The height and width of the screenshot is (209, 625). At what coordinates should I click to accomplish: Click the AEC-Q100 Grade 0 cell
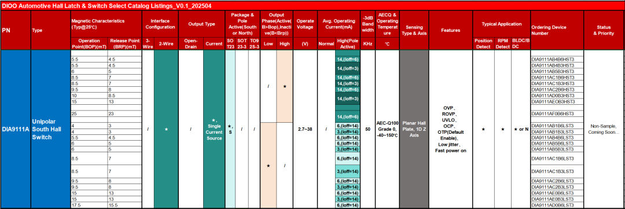pyautogui.click(x=387, y=129)
